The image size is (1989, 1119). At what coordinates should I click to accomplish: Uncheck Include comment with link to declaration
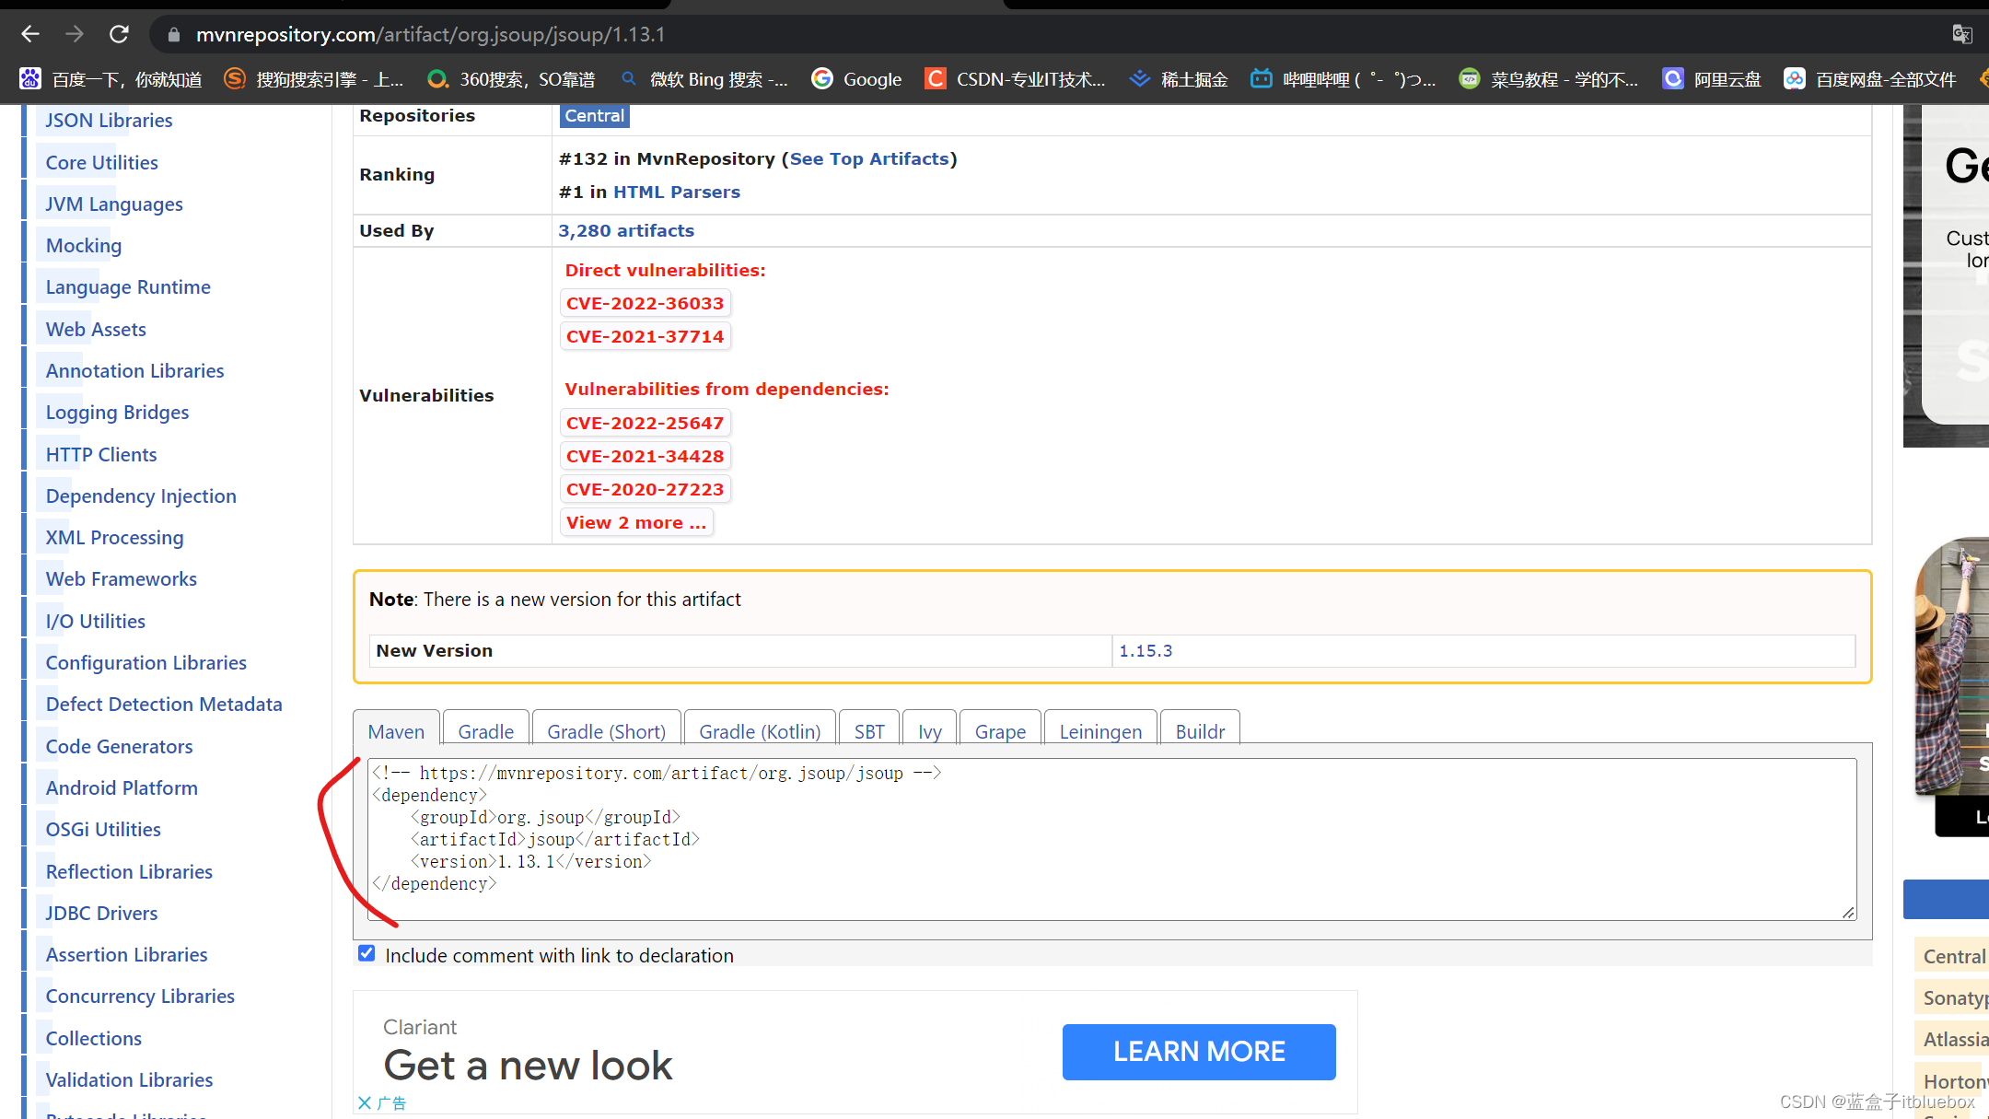coord(366,953)
